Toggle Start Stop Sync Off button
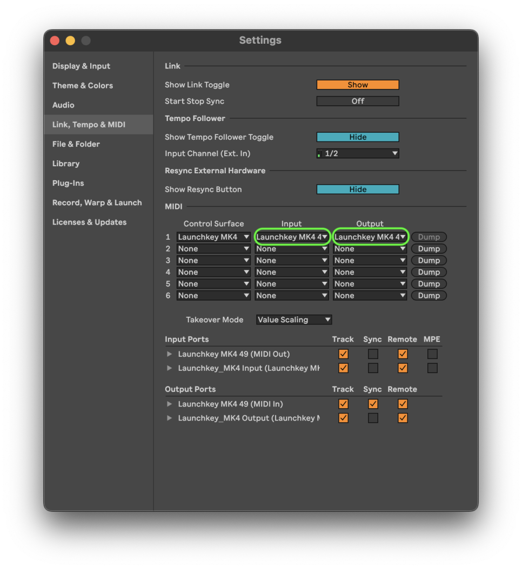This screenshot has width=522, height=569. 358,101
